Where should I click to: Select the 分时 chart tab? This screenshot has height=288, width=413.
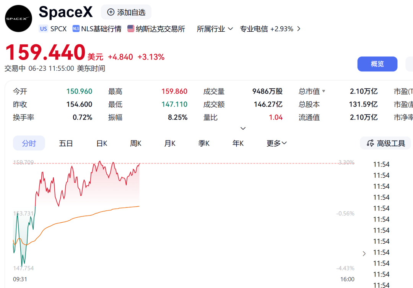29,143
